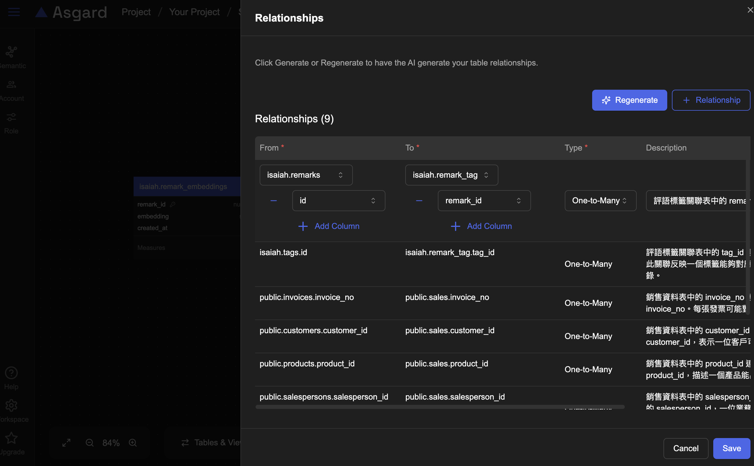Expand the remark_id column selector
This screenshot has width=754, height=466.
pyautogui.click(x=484, y=201)
